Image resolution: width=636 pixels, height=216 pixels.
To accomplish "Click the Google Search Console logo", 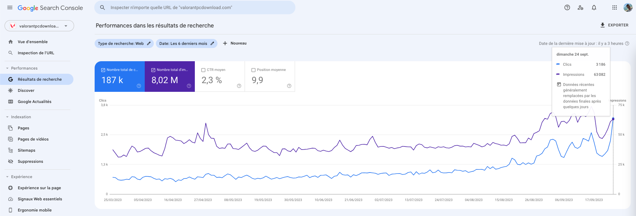I will pyautogui.click(x=50, y=8).
